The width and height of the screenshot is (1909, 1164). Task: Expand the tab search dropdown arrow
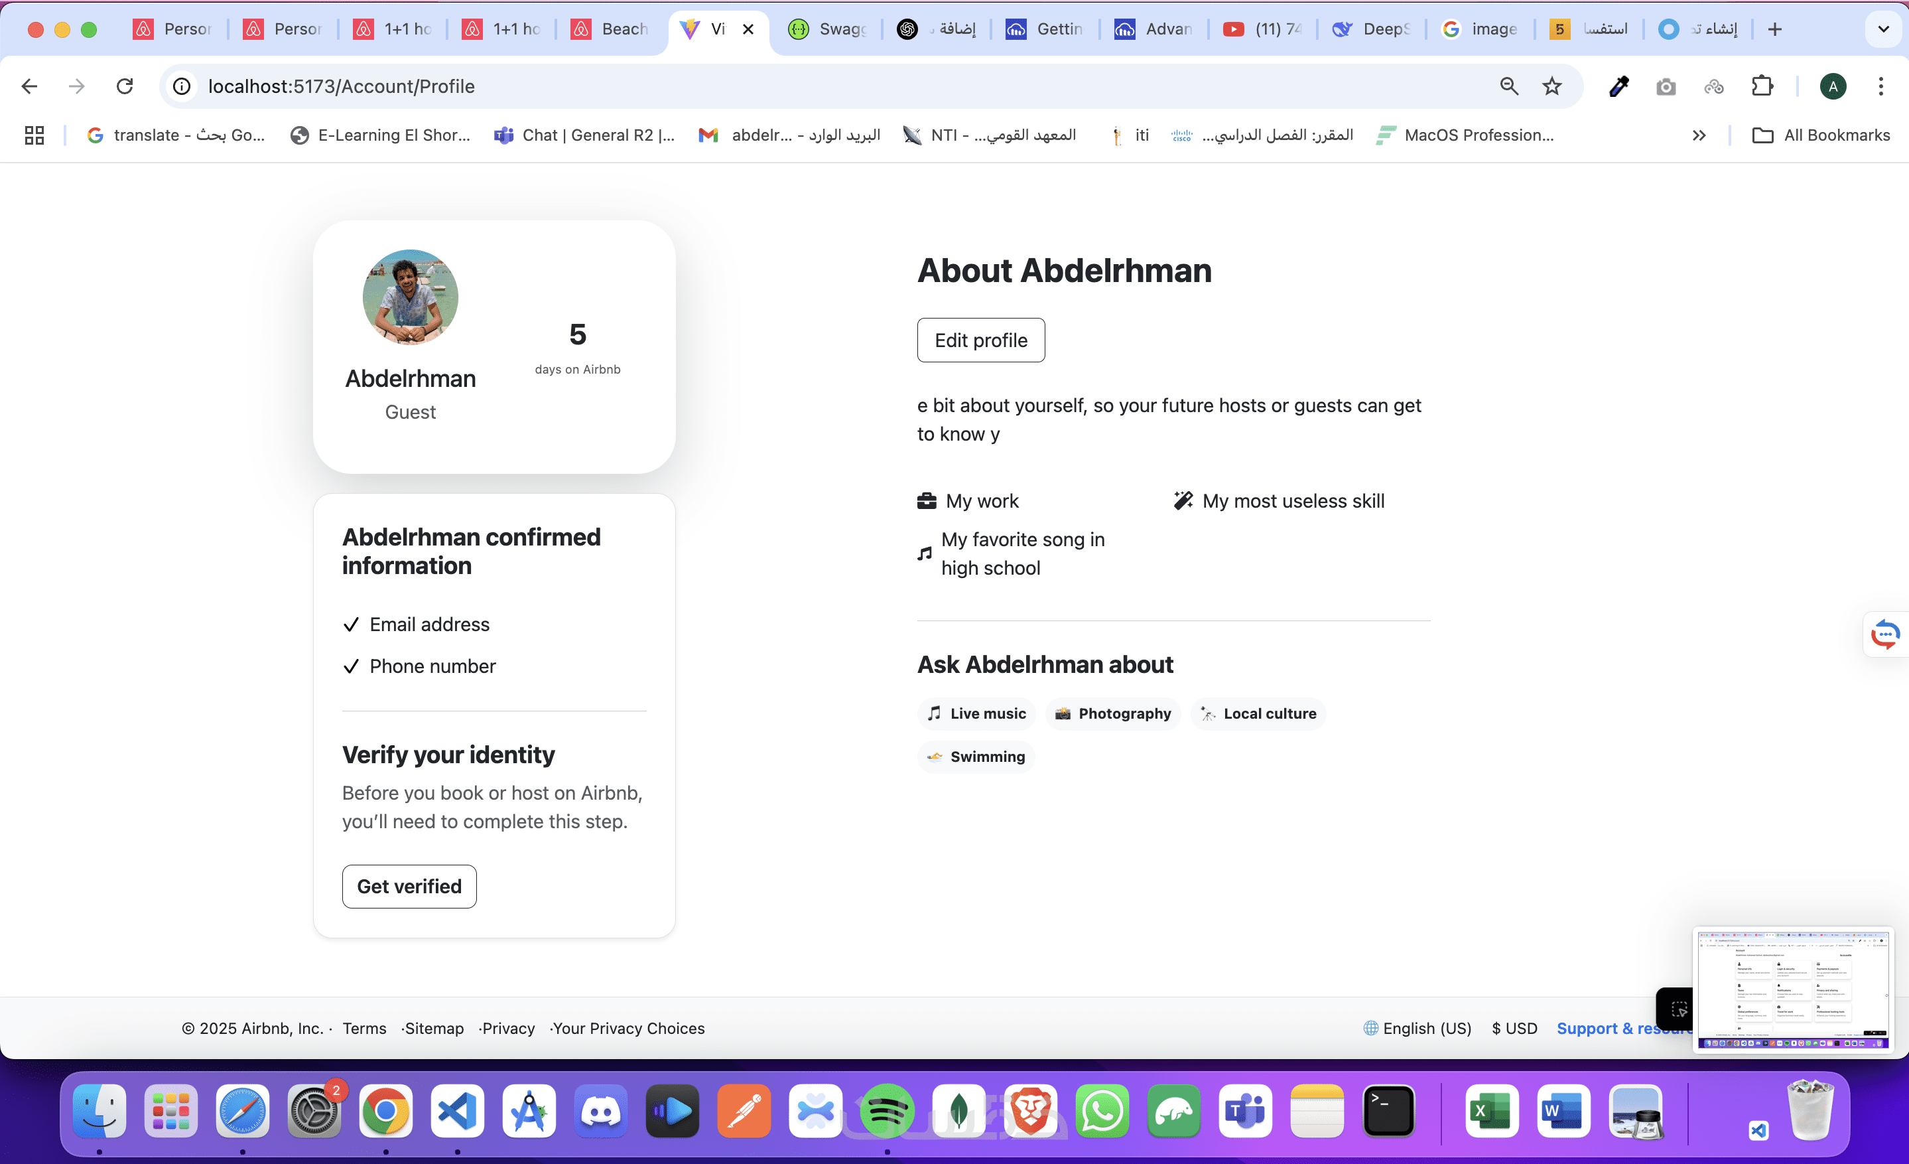tap(1882, 29)
